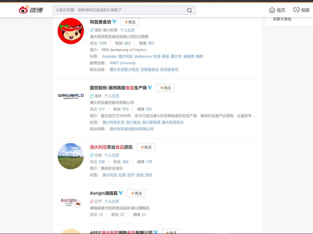Select the 进口食品 tag
313x234 pixels.
pos(133,122)
